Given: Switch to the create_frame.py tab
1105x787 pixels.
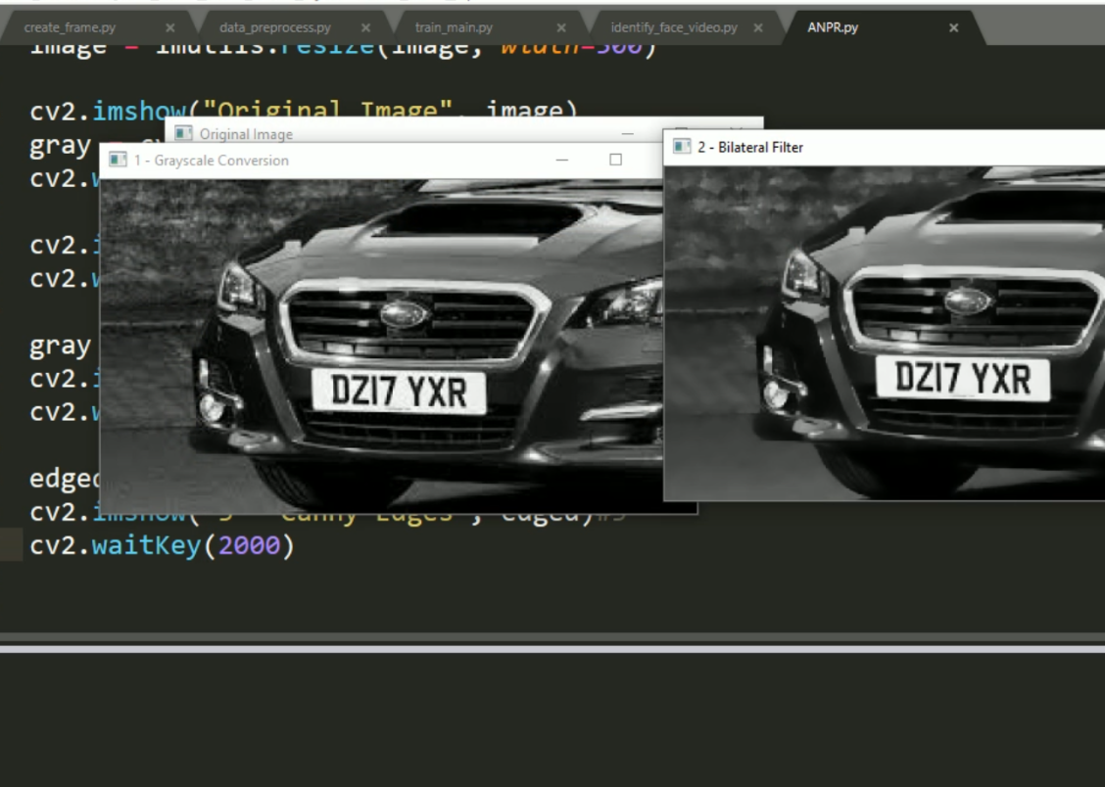Looking at the screenshot, I should click(x=70, y=28).
